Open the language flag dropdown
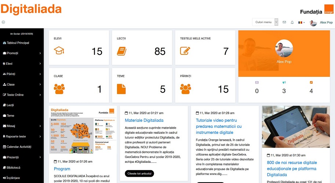This screenshot has width=335, height=183. 301,22
